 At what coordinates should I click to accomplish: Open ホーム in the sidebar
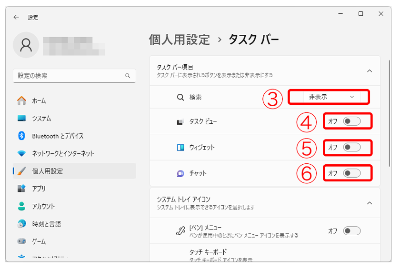click(39, 100)
